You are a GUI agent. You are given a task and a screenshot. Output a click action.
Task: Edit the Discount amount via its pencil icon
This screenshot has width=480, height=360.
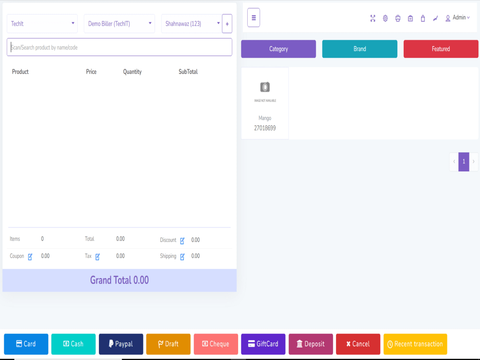(181, 240)
